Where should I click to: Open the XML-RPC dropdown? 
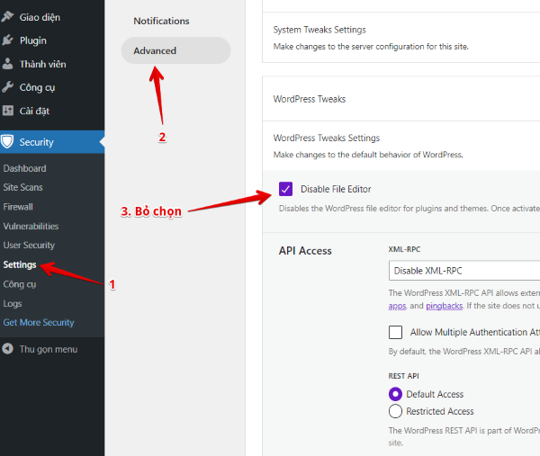(463, 271)
